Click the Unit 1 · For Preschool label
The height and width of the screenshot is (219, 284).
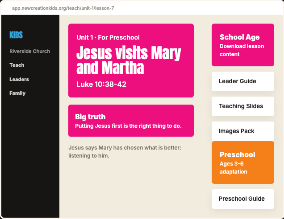point(108,37)
